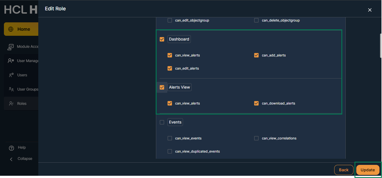Screen dimensions: 382x178
Task: Click the Help question mark icon
Action: (x=11, y=148)
